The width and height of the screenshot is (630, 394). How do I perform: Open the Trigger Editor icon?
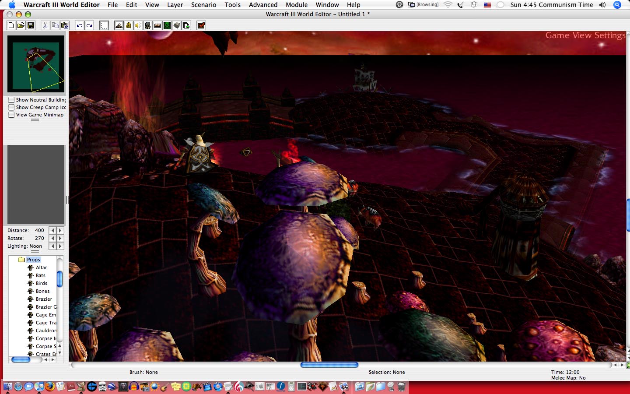point(129,25)
